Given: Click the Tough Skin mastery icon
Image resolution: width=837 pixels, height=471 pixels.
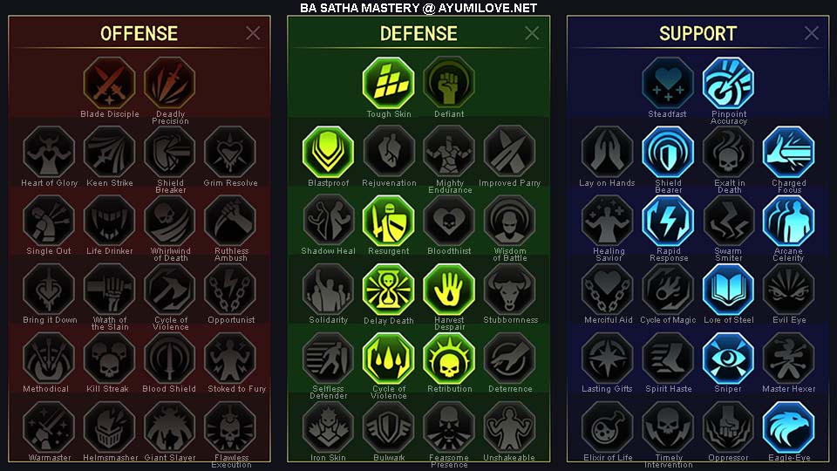Looking at the screenshot, I should (389, 84).
